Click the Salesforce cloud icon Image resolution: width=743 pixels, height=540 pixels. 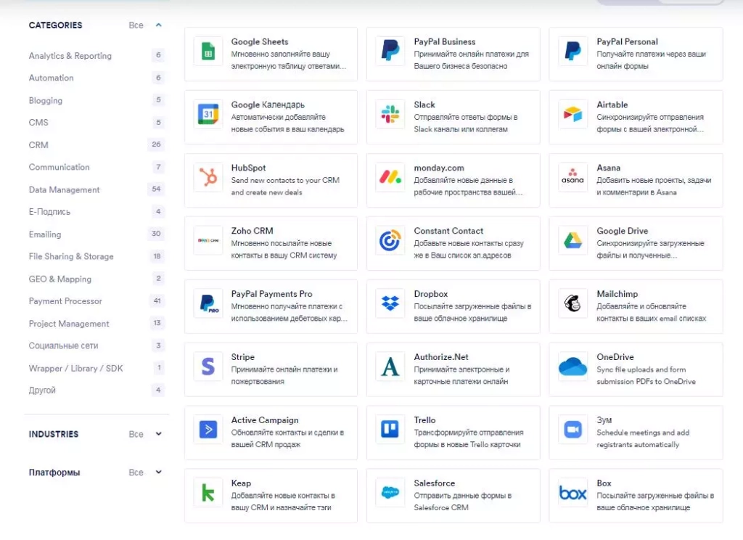pyautogui.click(x=390, y=493)
